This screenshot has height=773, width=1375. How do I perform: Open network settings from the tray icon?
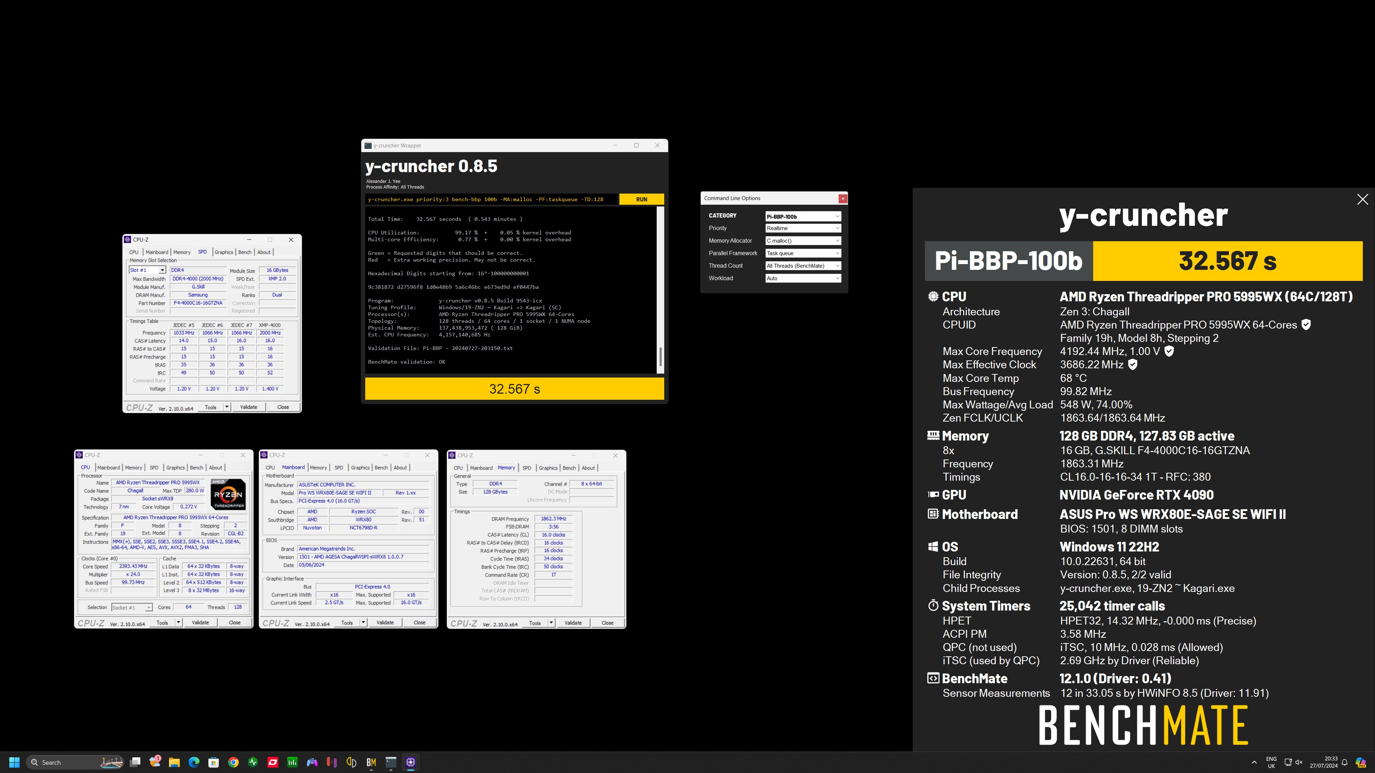pyautogui.click(x=1288, y=762)
